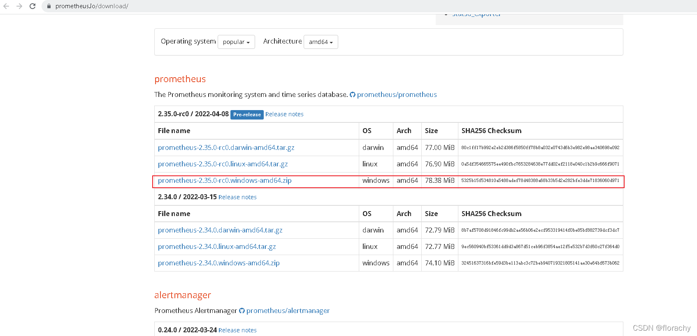697x336 pixels.
Task: Download prometheus-2.35.0-rc0.linux-amd64.tar.gz
Action: pyautogui.click(x=223, y=164)
